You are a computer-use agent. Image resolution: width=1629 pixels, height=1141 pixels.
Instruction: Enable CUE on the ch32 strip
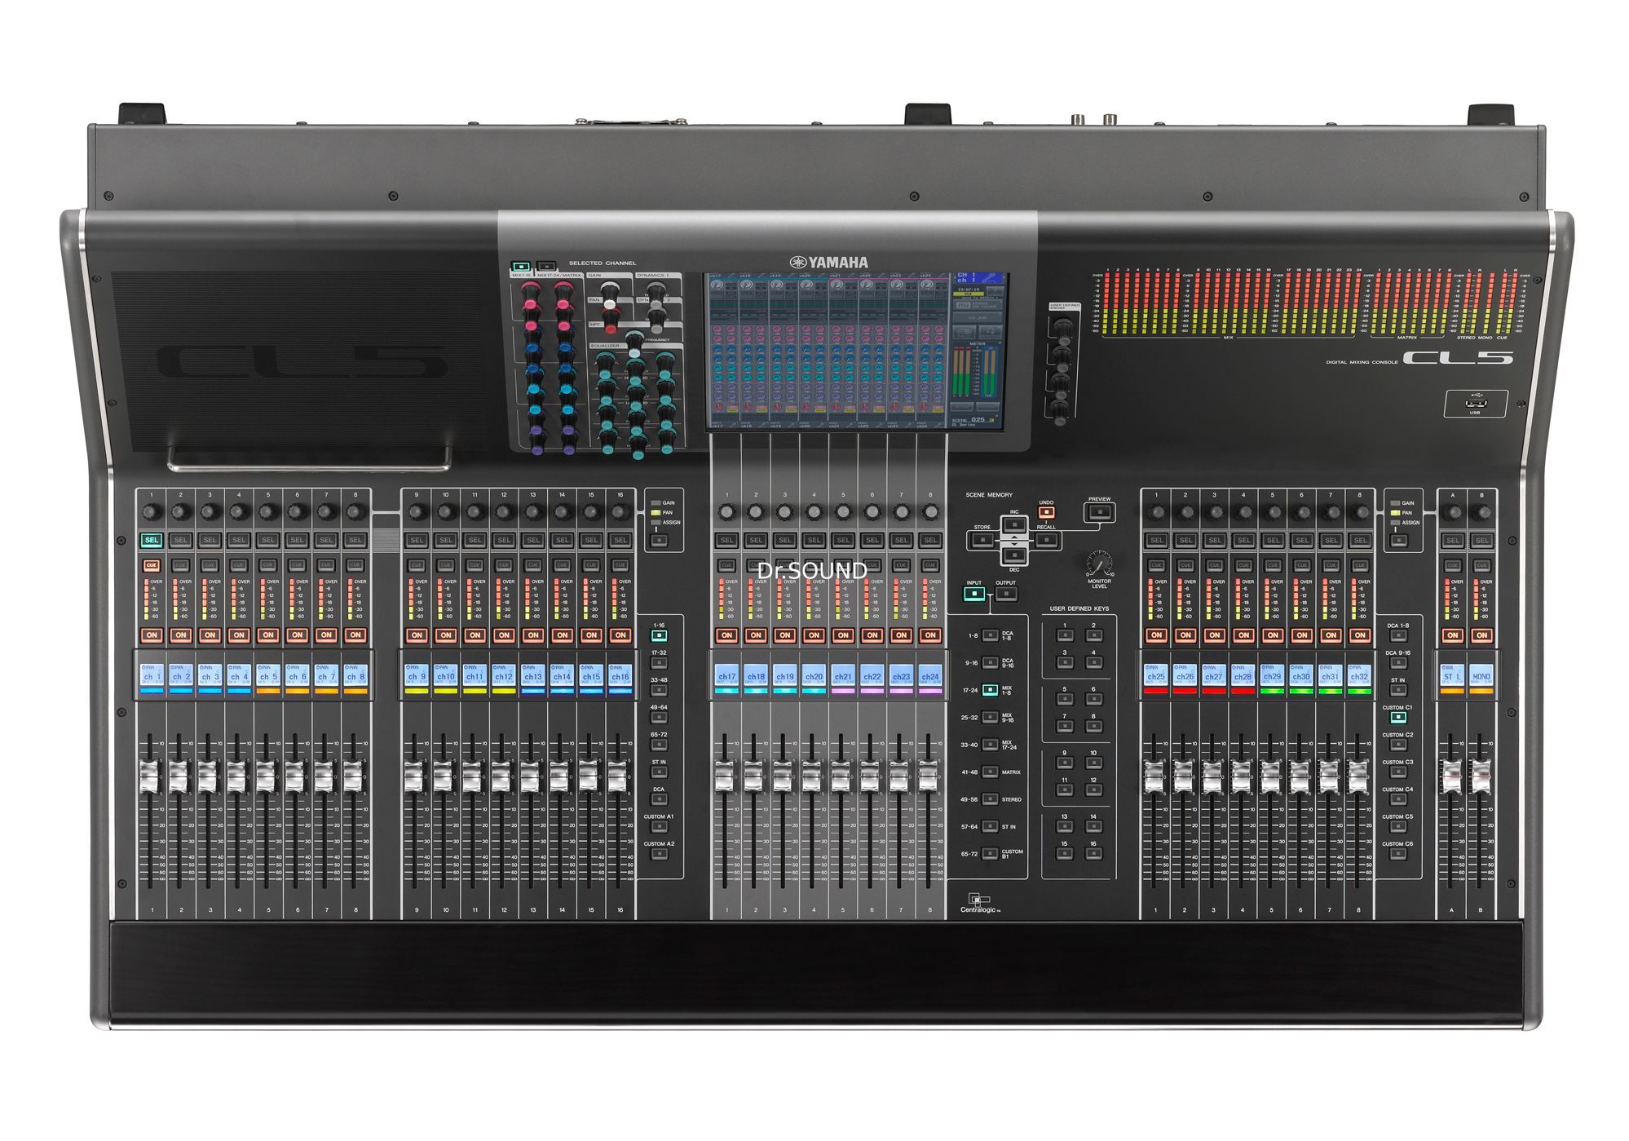pos(1360,564)
